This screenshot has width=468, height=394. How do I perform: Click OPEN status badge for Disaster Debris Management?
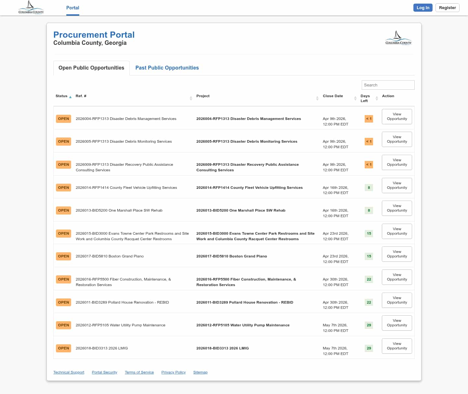tap(63, 119)
